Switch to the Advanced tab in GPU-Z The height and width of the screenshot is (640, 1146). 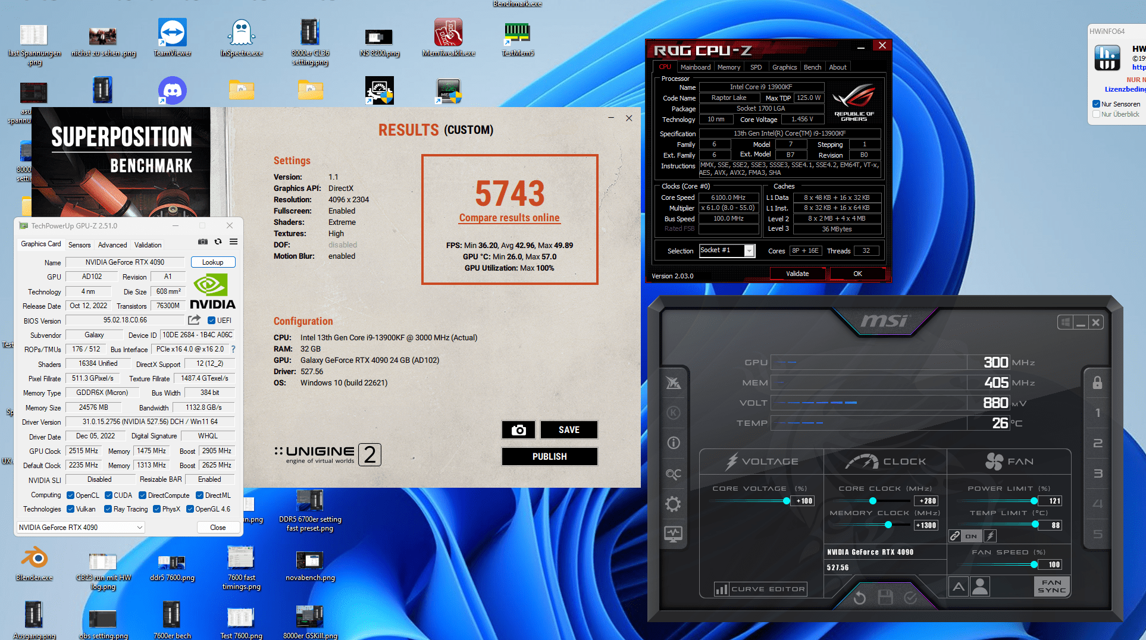coord(112,244)
